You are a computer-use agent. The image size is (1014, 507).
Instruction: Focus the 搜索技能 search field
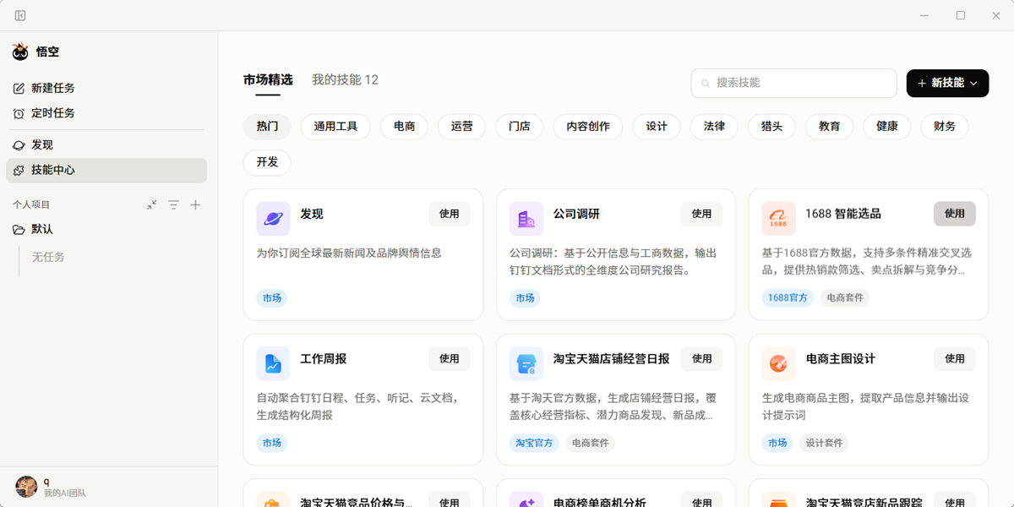point(793,83)
